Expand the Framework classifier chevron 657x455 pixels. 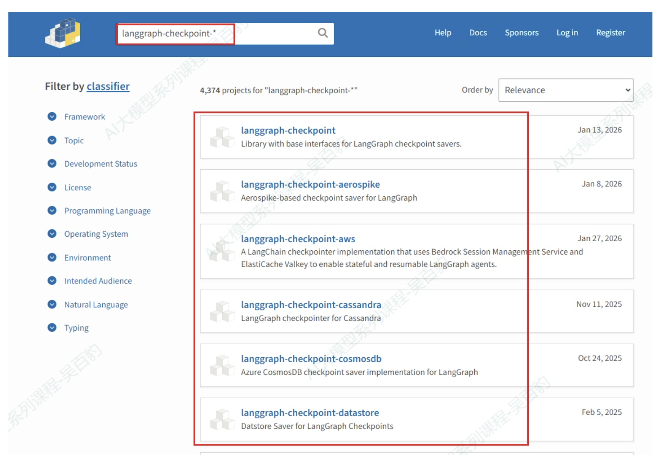(52, 116)
